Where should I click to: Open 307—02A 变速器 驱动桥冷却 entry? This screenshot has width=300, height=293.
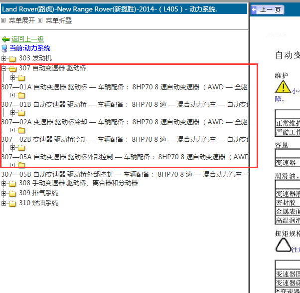[125, 122]
